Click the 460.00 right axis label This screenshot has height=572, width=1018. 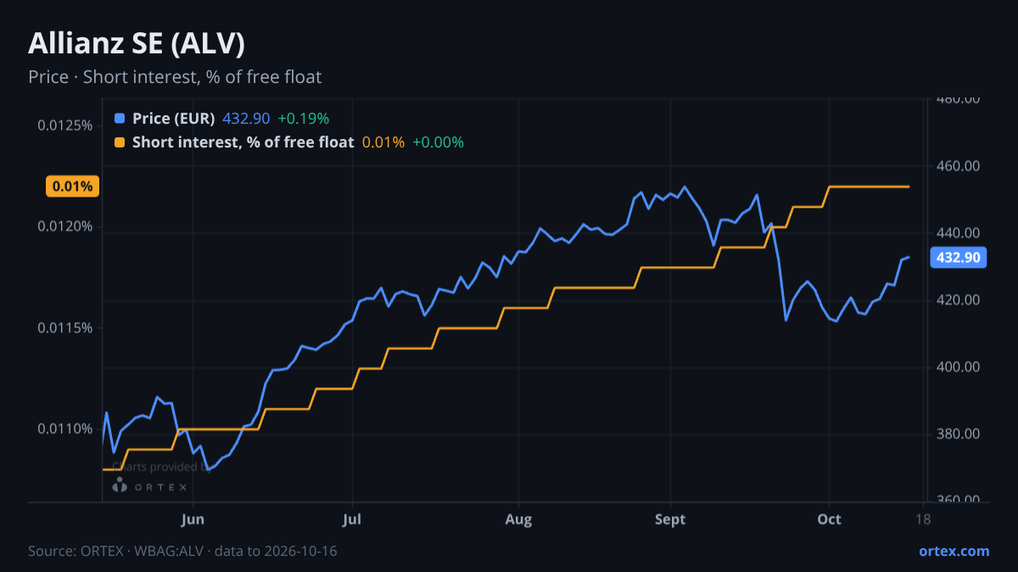[959, 166]
